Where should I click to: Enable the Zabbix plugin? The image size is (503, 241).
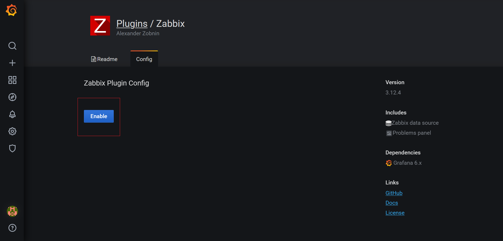pos(98,116)
